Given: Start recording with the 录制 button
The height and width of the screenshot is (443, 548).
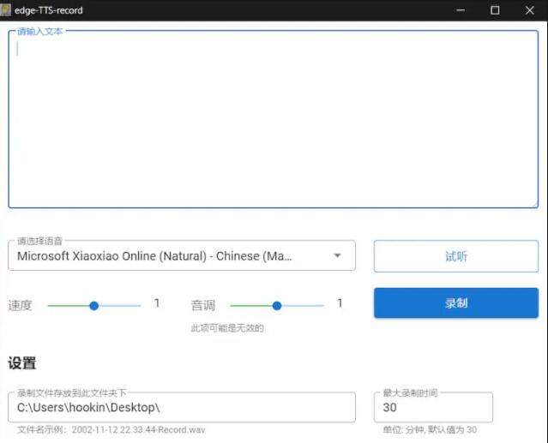Looking at the screenshot, I should (x=455, y=303).
